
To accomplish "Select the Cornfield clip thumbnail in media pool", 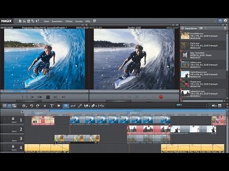I will point(185,36).
